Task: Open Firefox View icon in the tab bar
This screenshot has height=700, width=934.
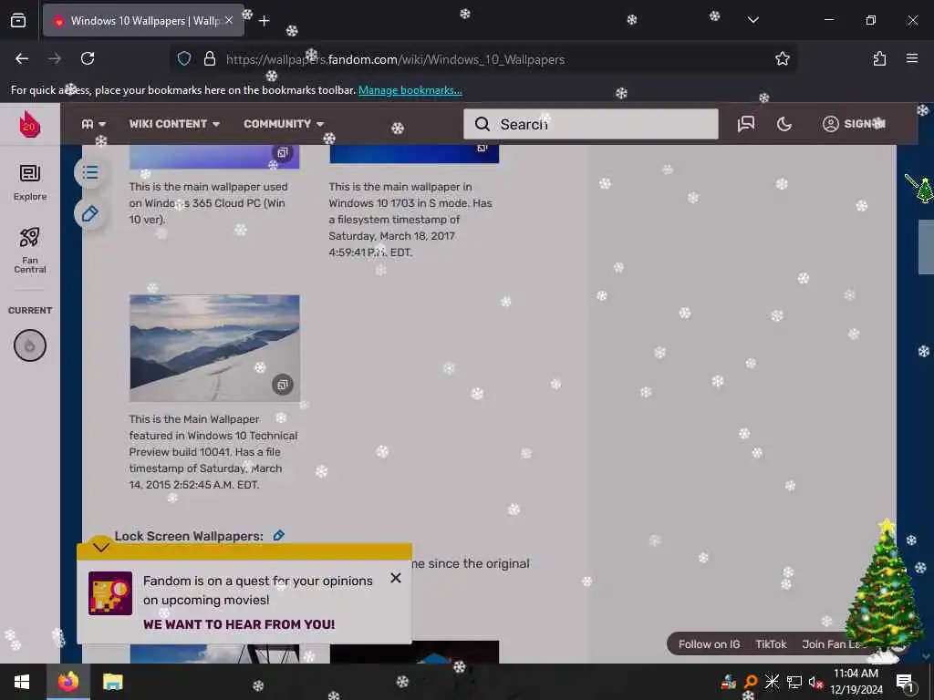Action: (18, 20)
